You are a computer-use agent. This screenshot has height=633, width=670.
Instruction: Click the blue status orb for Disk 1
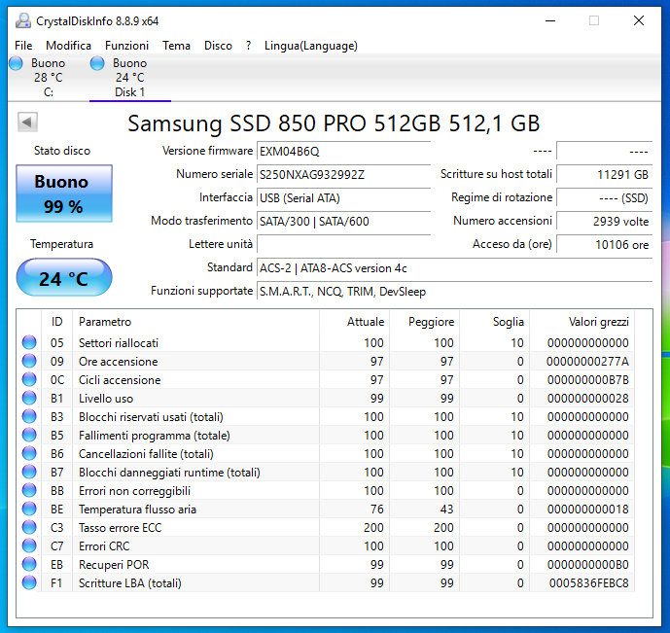pyautogui.click(x=97, y=63)
